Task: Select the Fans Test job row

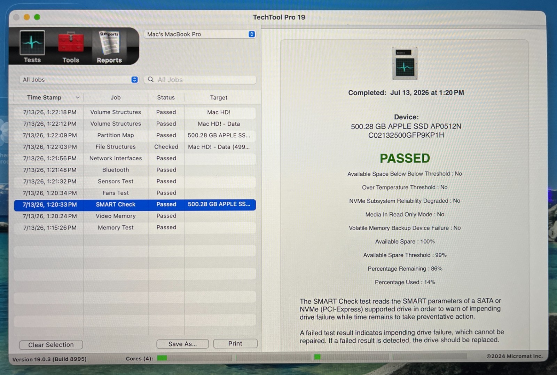Action: [x=135, y=193]
